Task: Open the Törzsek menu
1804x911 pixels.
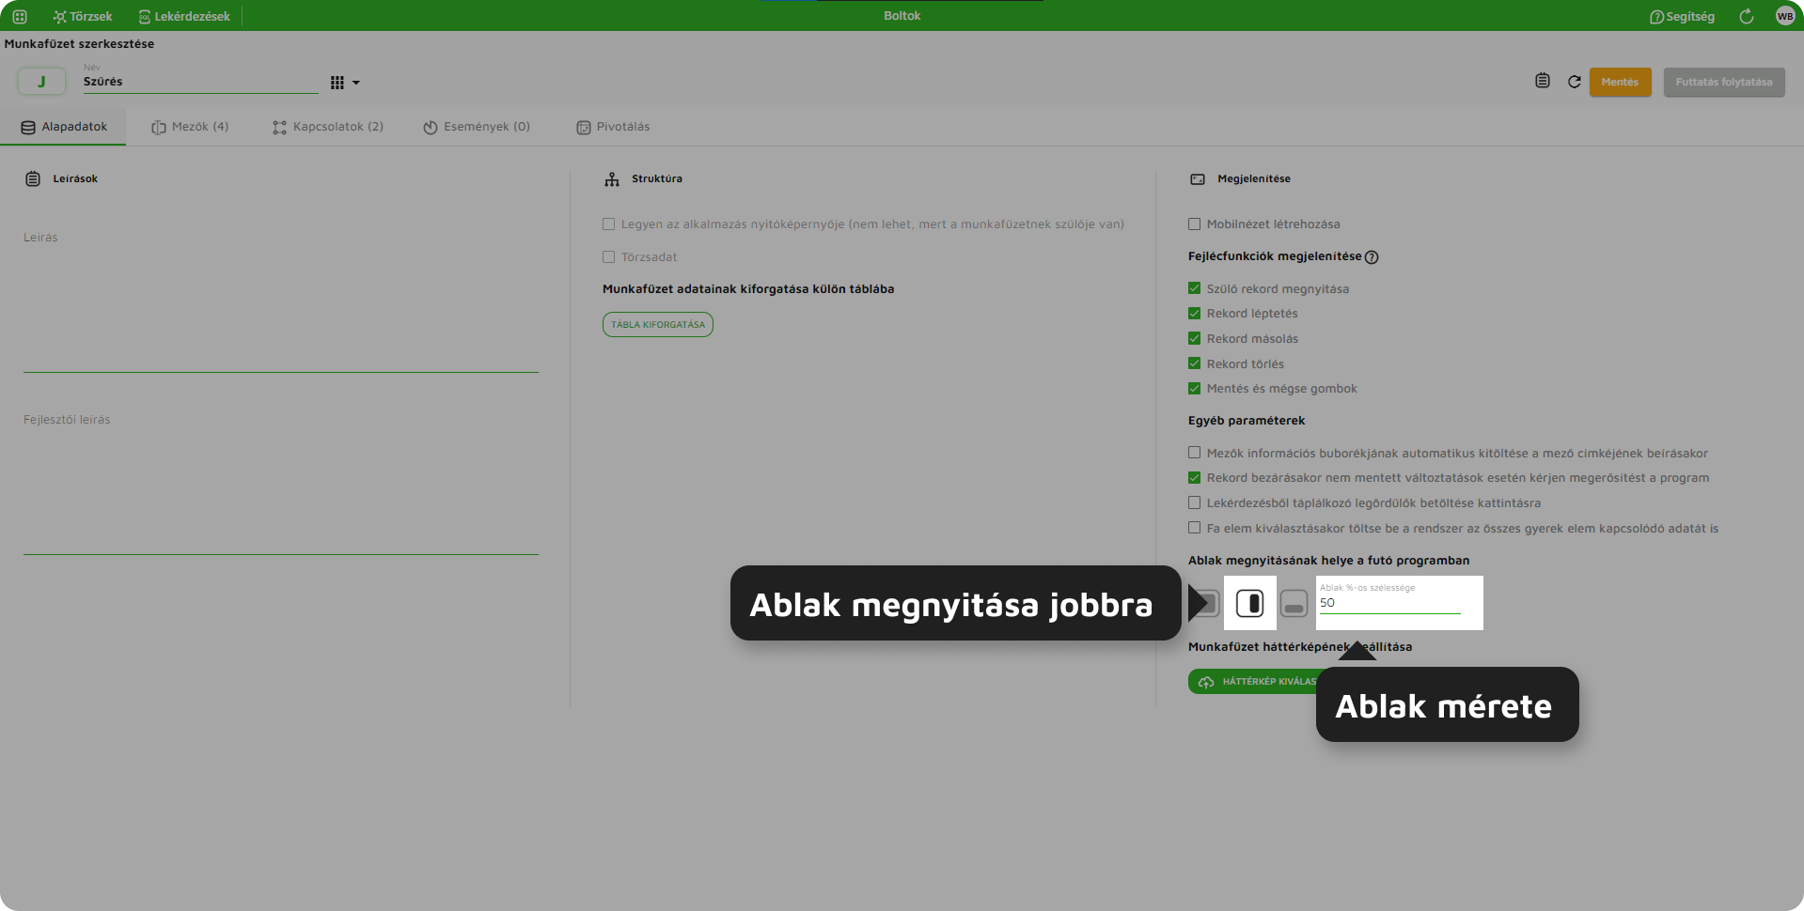Action: [x=83, y=16]
